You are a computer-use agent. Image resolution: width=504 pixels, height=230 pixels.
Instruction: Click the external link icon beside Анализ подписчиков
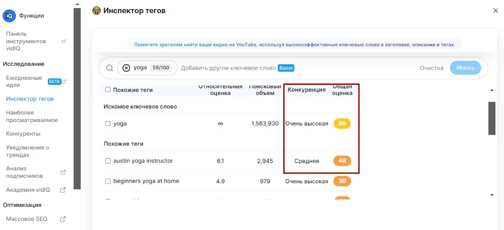(64, 172)
